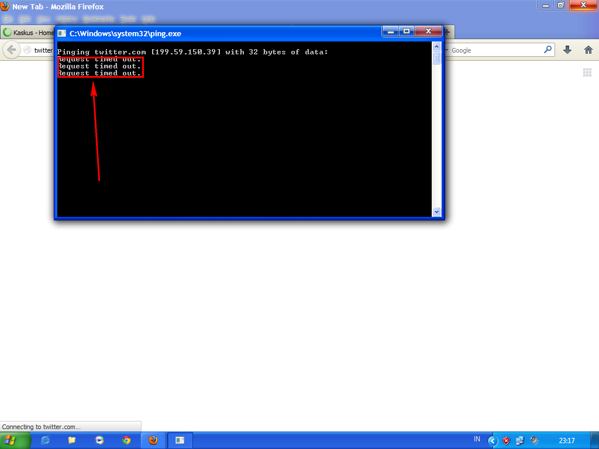Screen dimensions: 599x449
Task: Close the ping.exe console window
Action: [x=428, y=32]
